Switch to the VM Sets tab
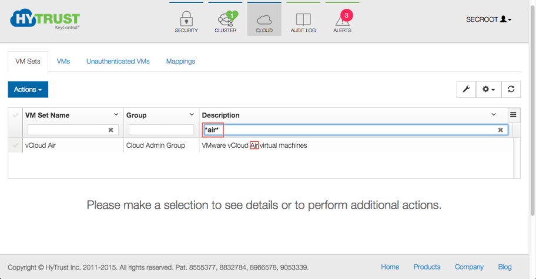The height and width of the screenshot is (279, 536). (x=28, y=62)
